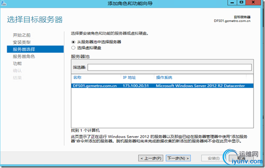The width and height of the screenshot is (265, 168).
Task: Minimize the wizard window
Action: point(232,2)
